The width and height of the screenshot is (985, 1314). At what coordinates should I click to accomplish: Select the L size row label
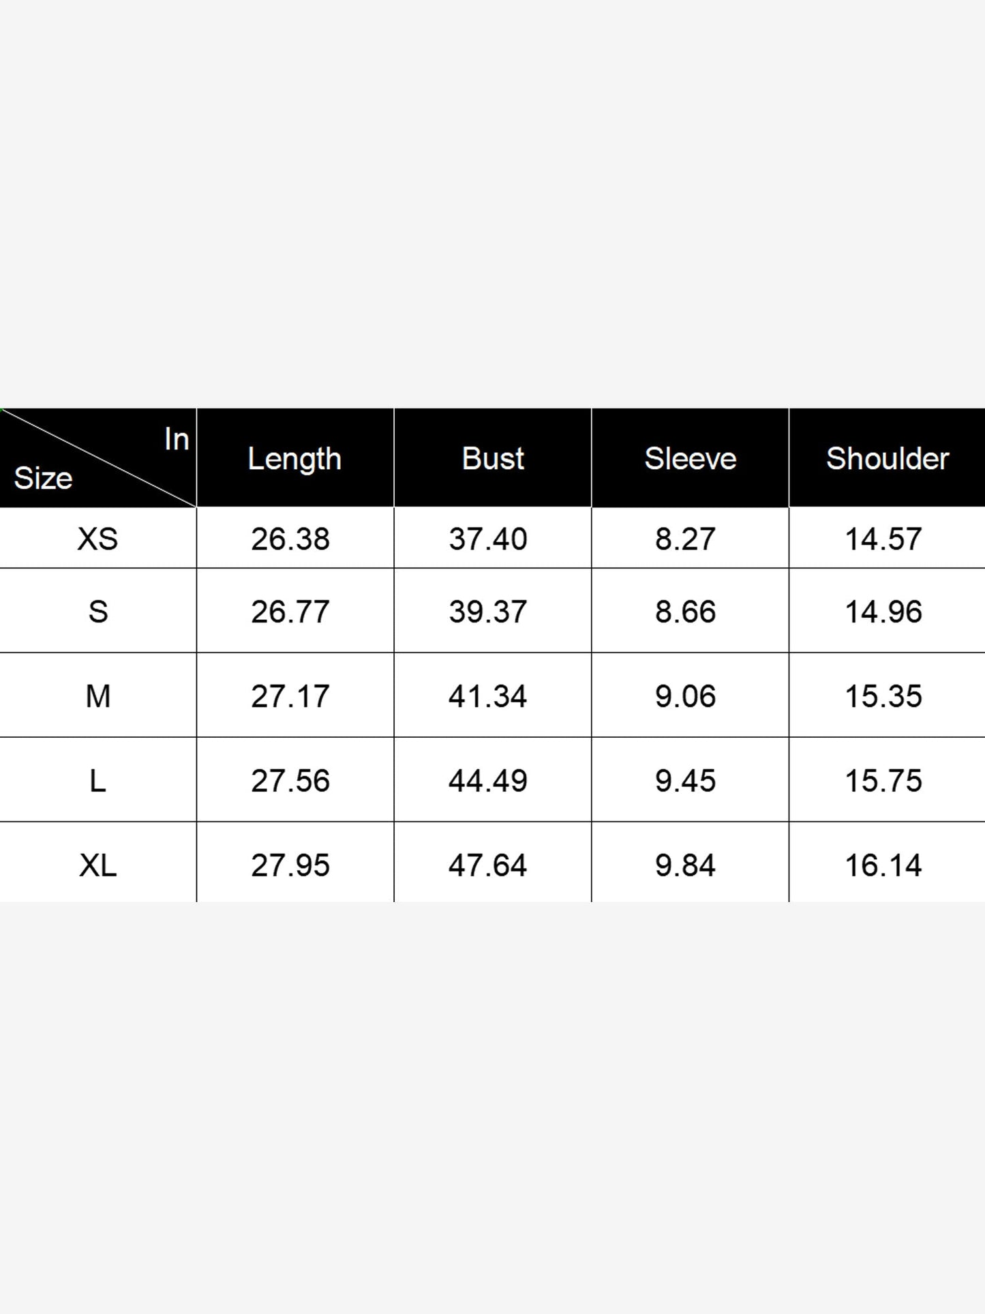click(97, 780)
